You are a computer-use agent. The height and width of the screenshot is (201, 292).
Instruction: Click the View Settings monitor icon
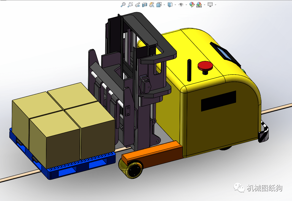(x=210, y=5)
